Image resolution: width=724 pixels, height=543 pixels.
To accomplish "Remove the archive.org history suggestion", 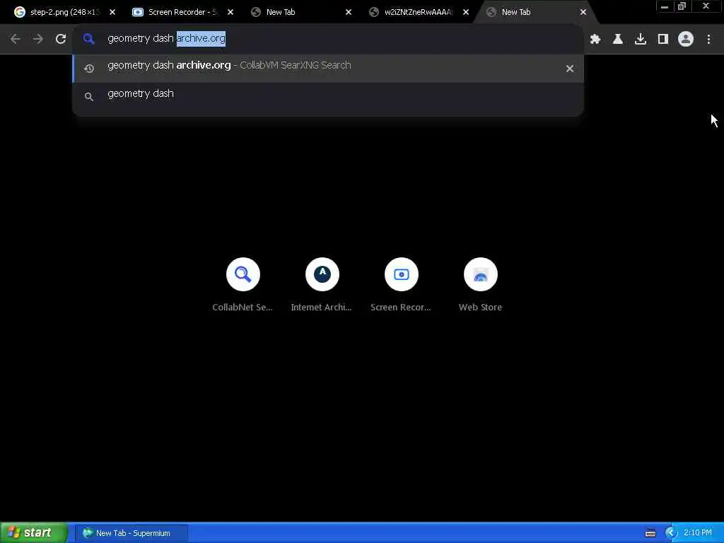I will (570, 69).
